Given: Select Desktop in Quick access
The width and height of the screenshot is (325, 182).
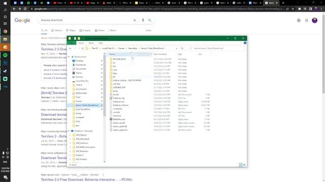Looking at the screenshot, I should click(x=79, y=61).
